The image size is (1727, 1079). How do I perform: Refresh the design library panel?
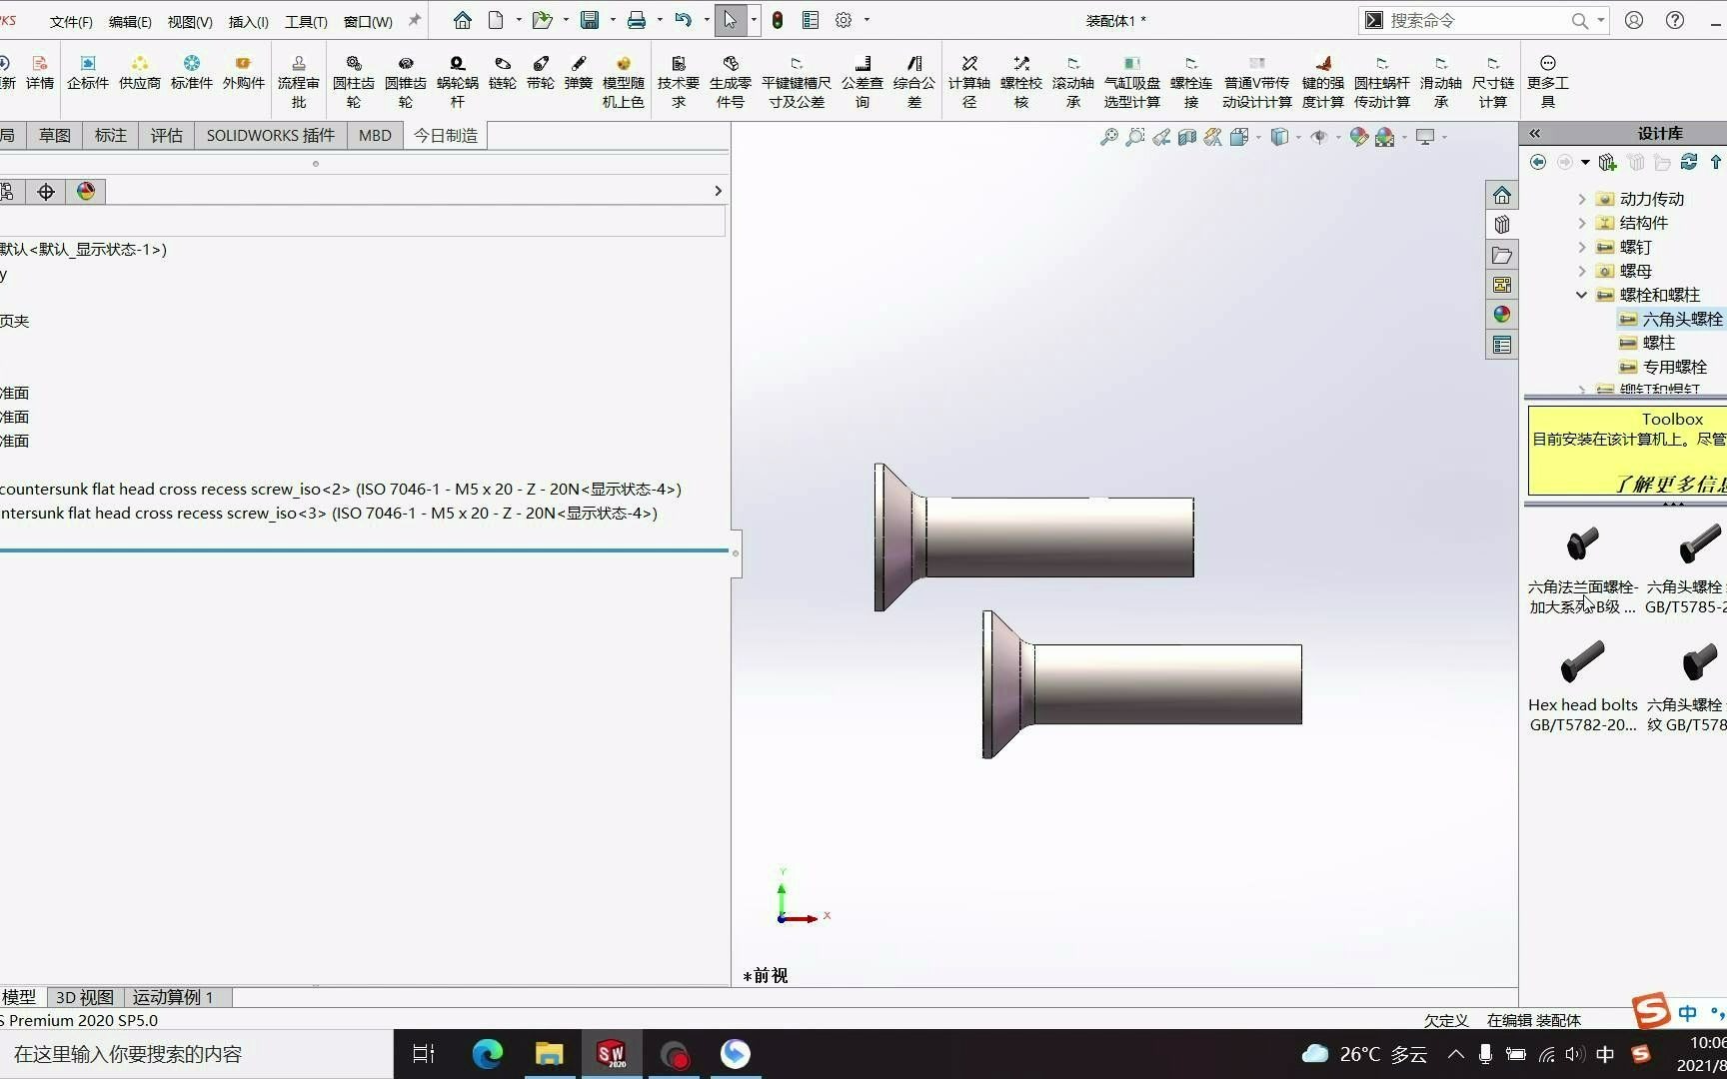[x=1689, y=162]
